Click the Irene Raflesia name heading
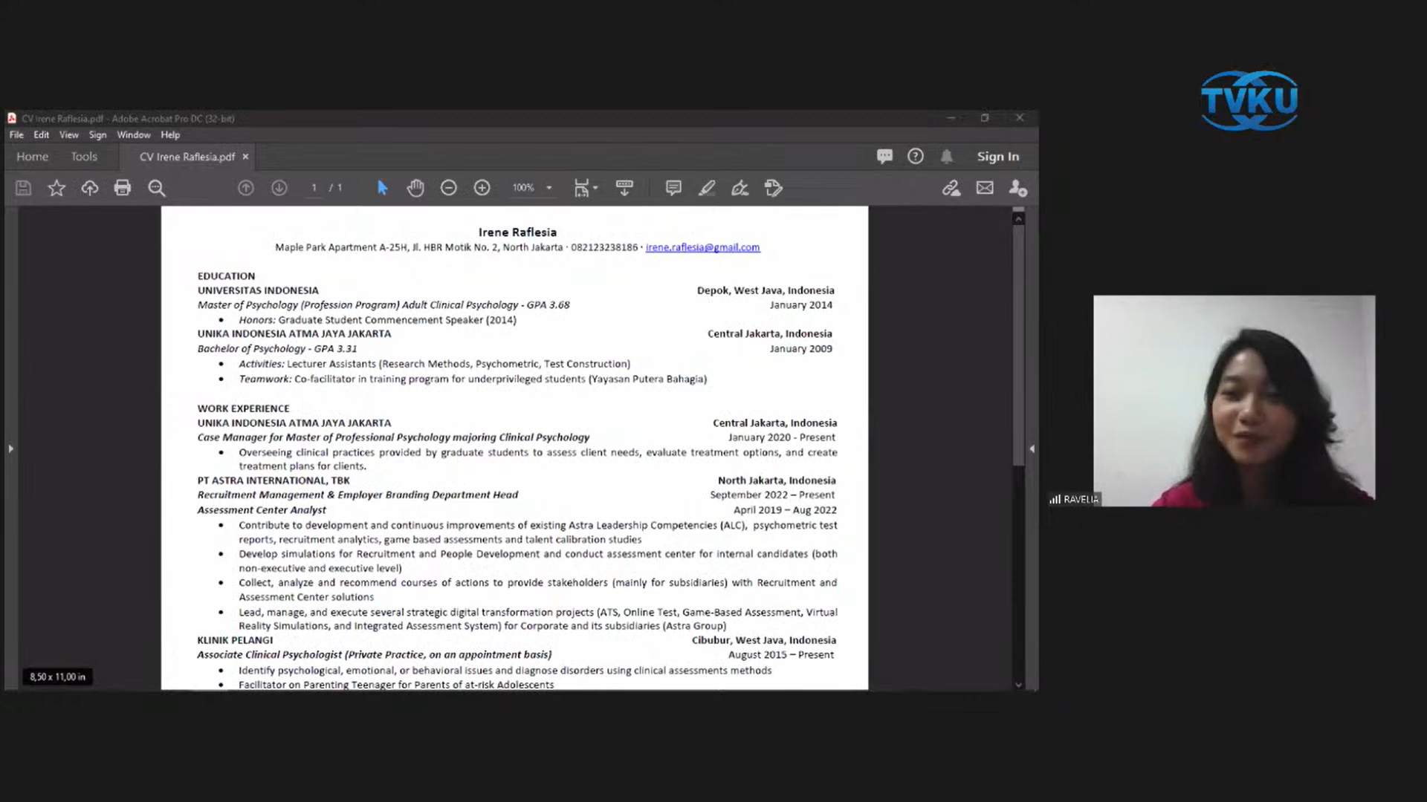The image size is (1427, 802). pos(517,232)
